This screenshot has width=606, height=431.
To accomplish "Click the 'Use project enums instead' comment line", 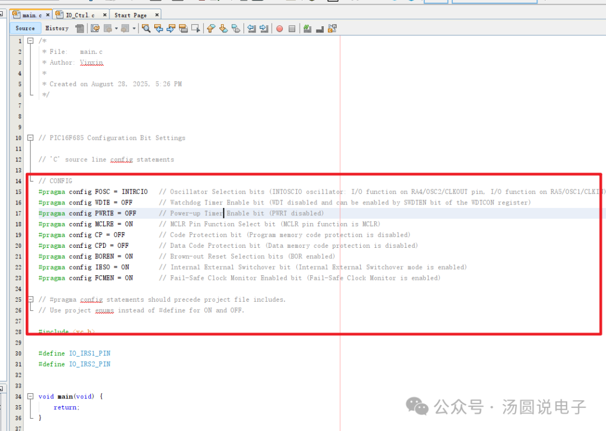I will click(x=141, y=310).
